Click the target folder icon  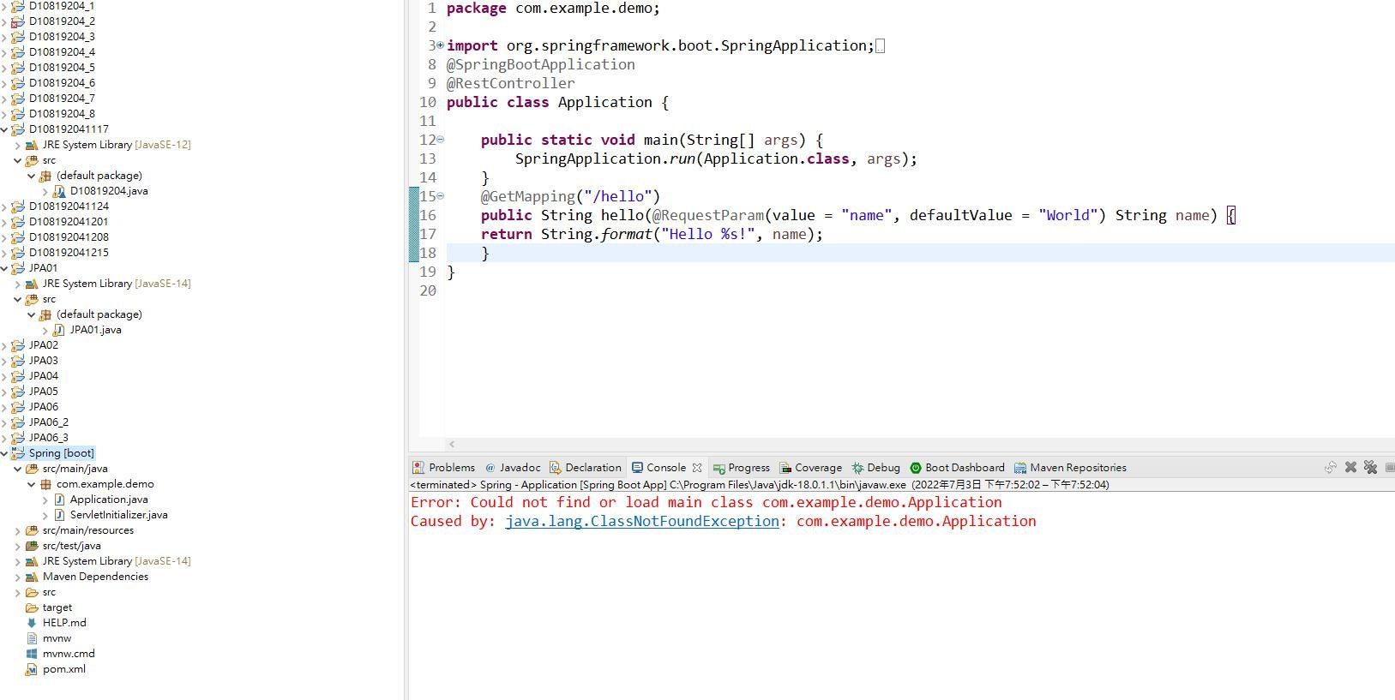pyautogui.click(x=32, y=607)
